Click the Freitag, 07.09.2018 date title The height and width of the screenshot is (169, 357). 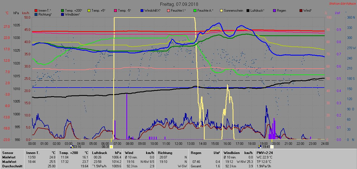[x=178, y=4]
